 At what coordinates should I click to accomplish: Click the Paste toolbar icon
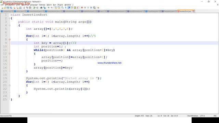tap(30, 8)
